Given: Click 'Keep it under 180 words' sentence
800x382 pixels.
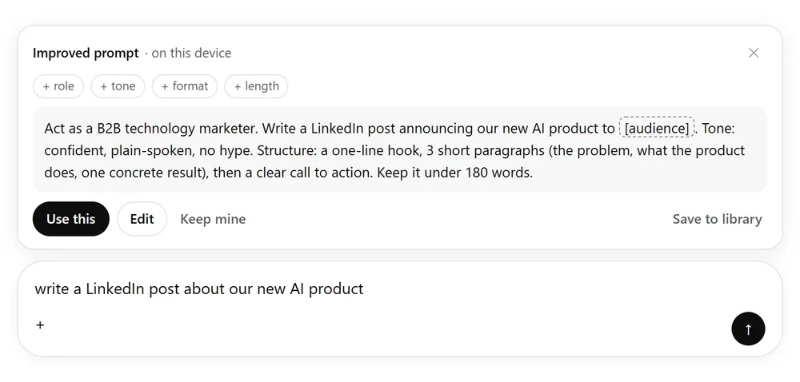Looking at the screenshot, I should pos(455,173).
